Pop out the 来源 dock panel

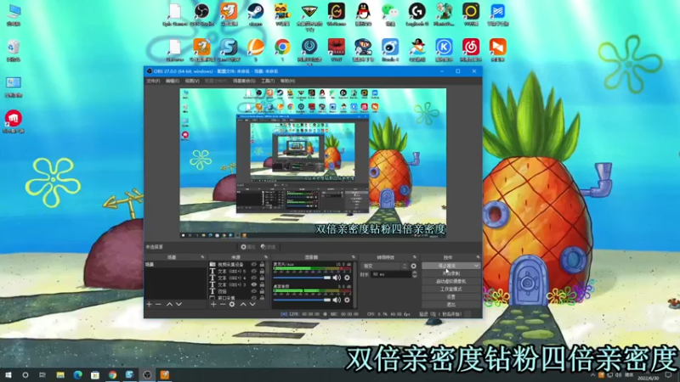pyautogui.click(x=266, y=257)
